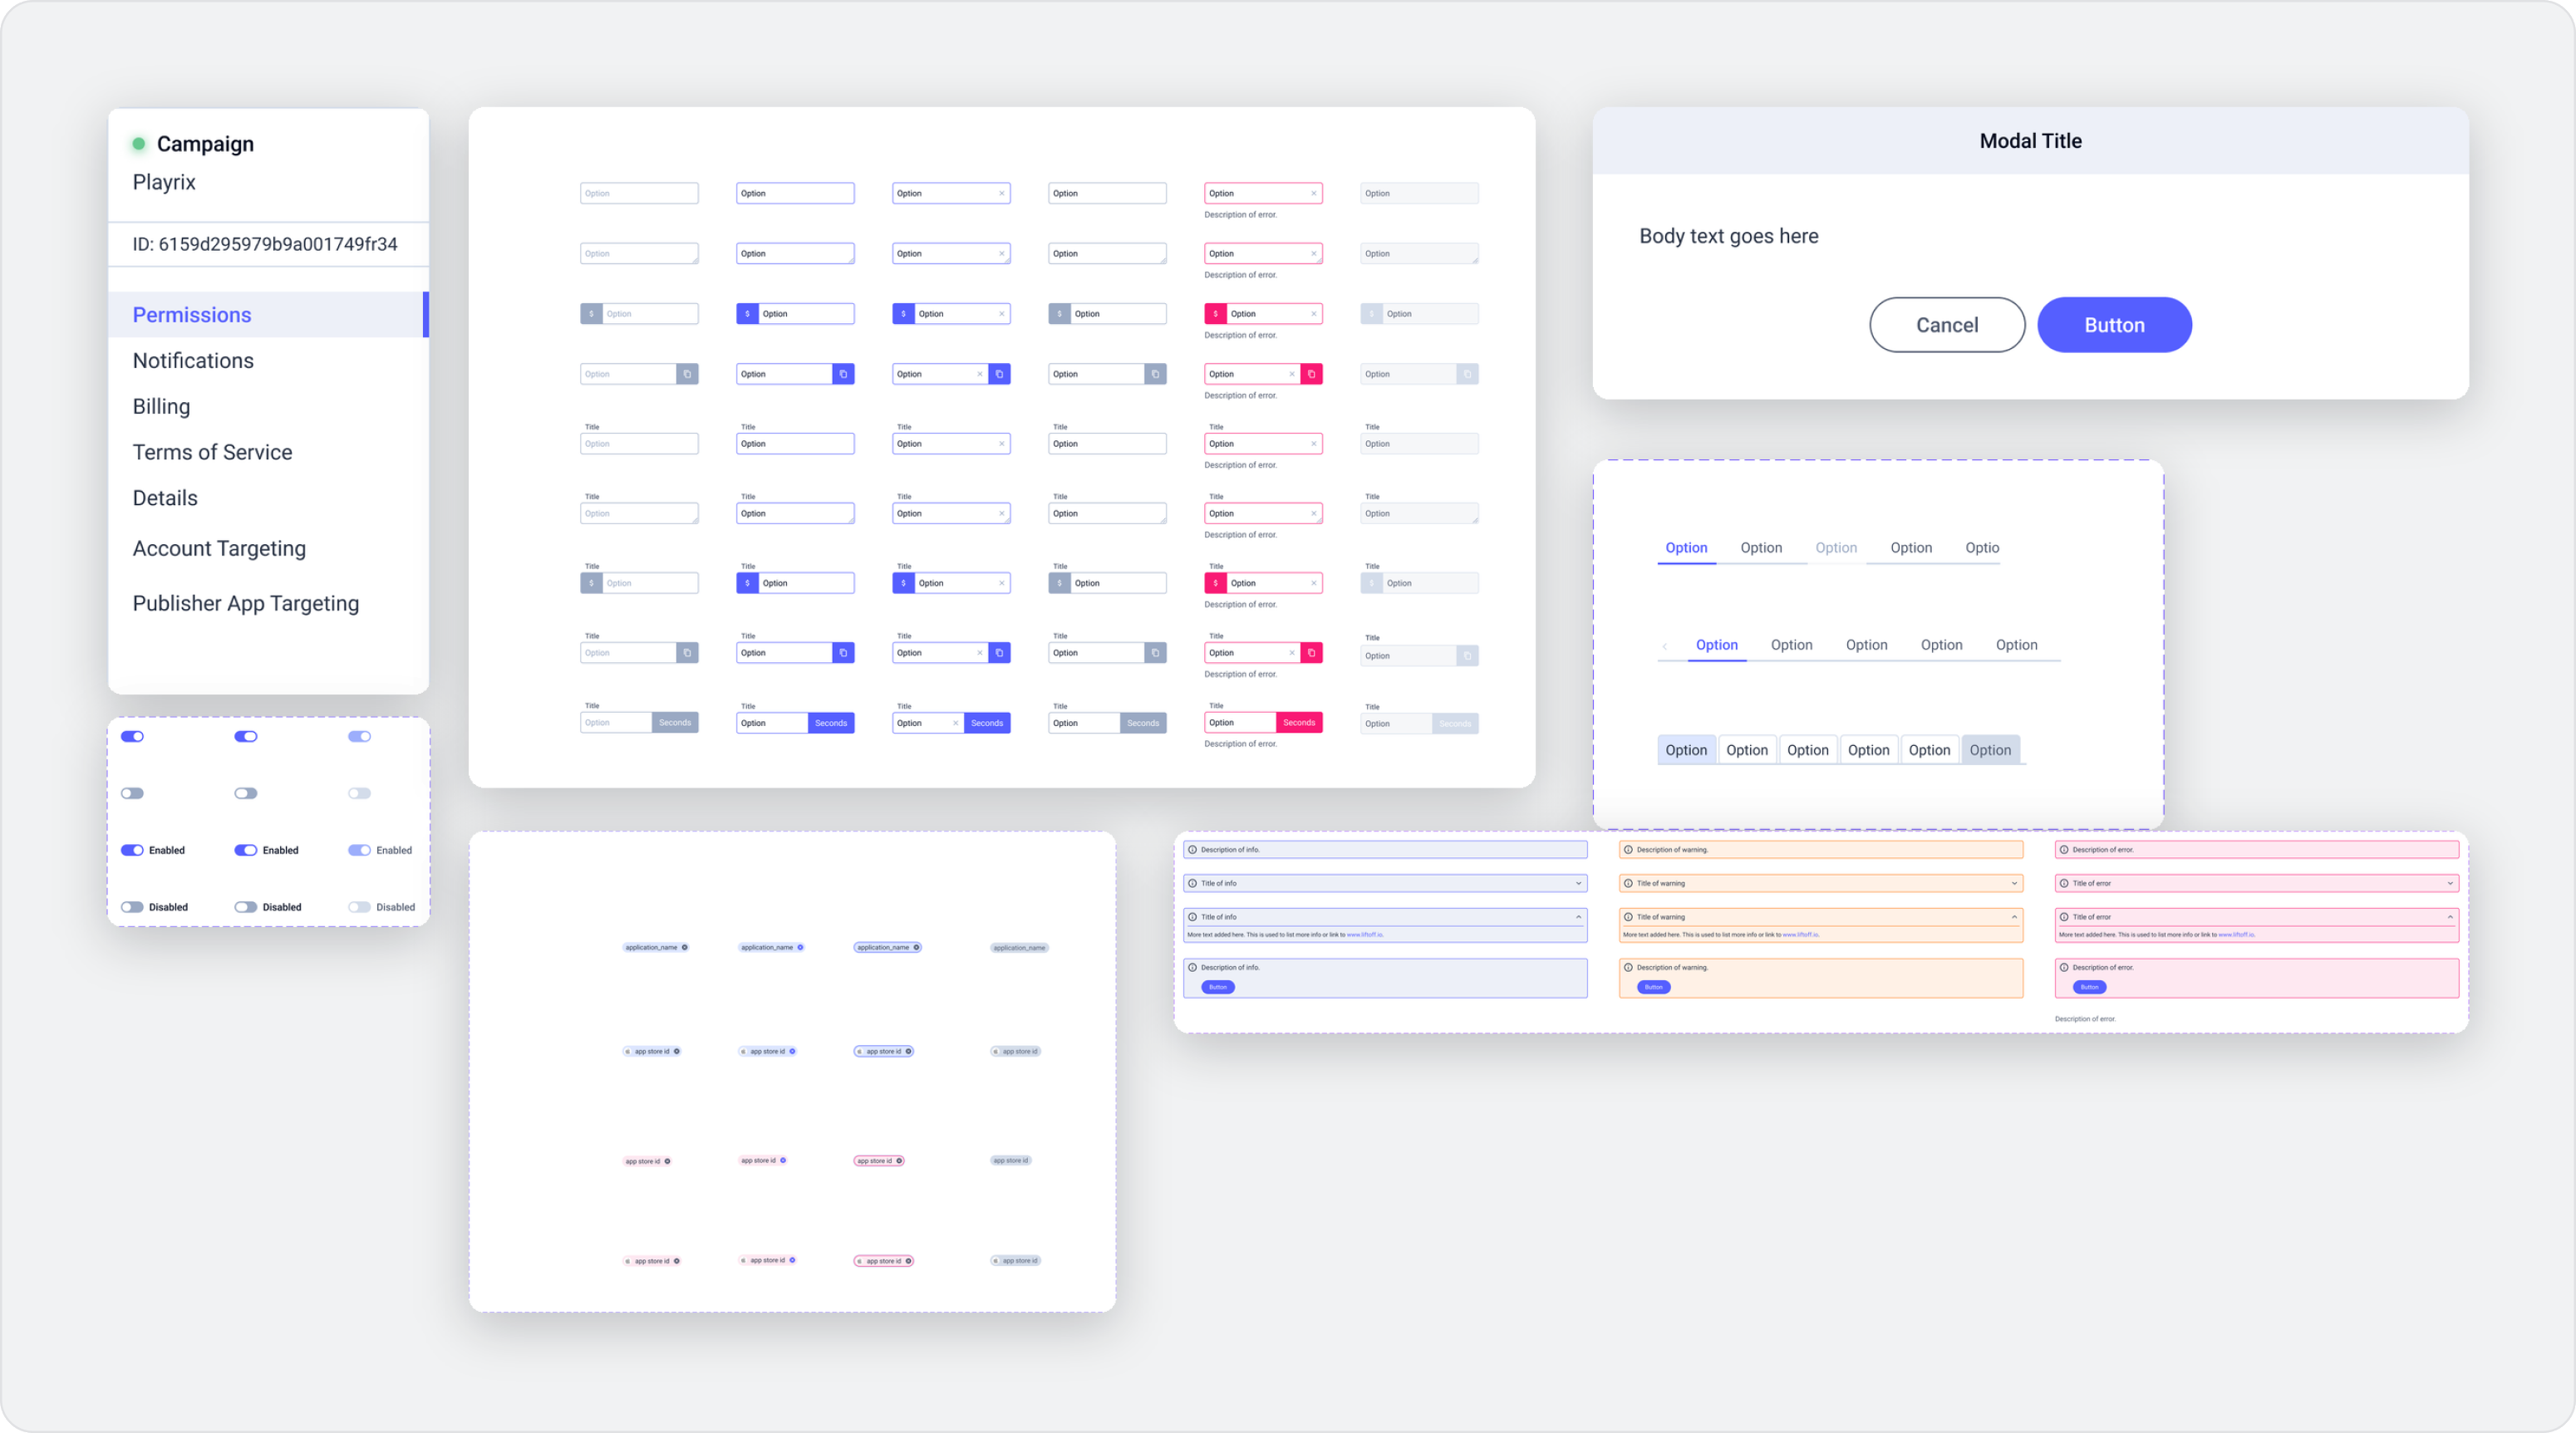2576x1433 pixels.
Task: Select Publisher App Targeting in the sidebar
Action: (x=245, y=604)
